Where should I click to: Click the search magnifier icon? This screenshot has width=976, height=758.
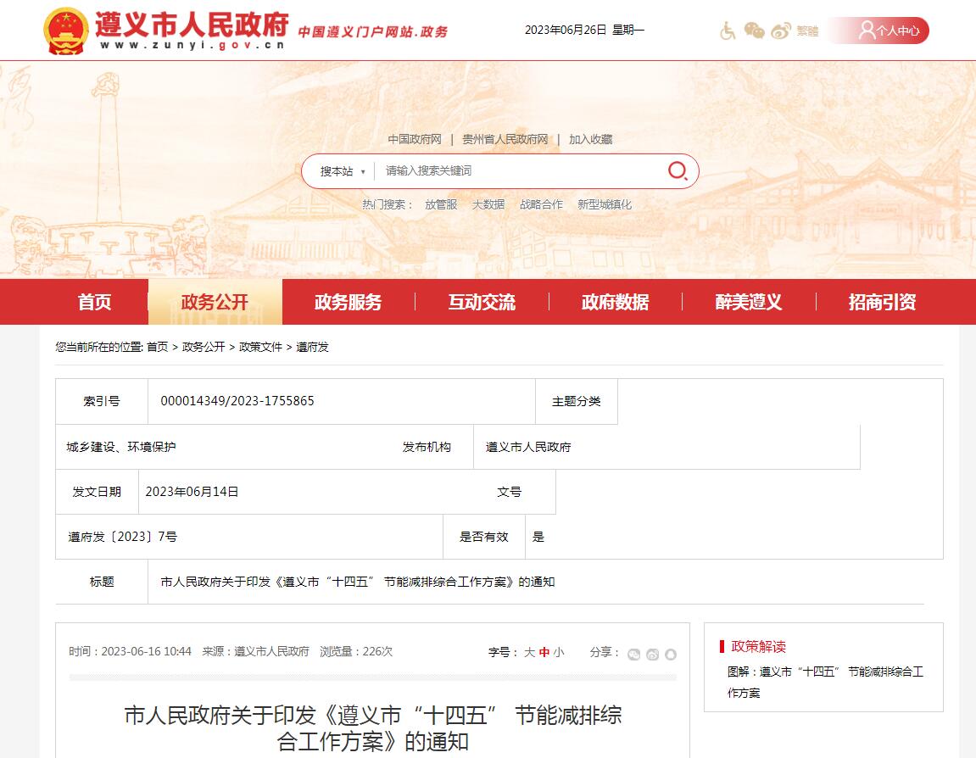point(677,170)
